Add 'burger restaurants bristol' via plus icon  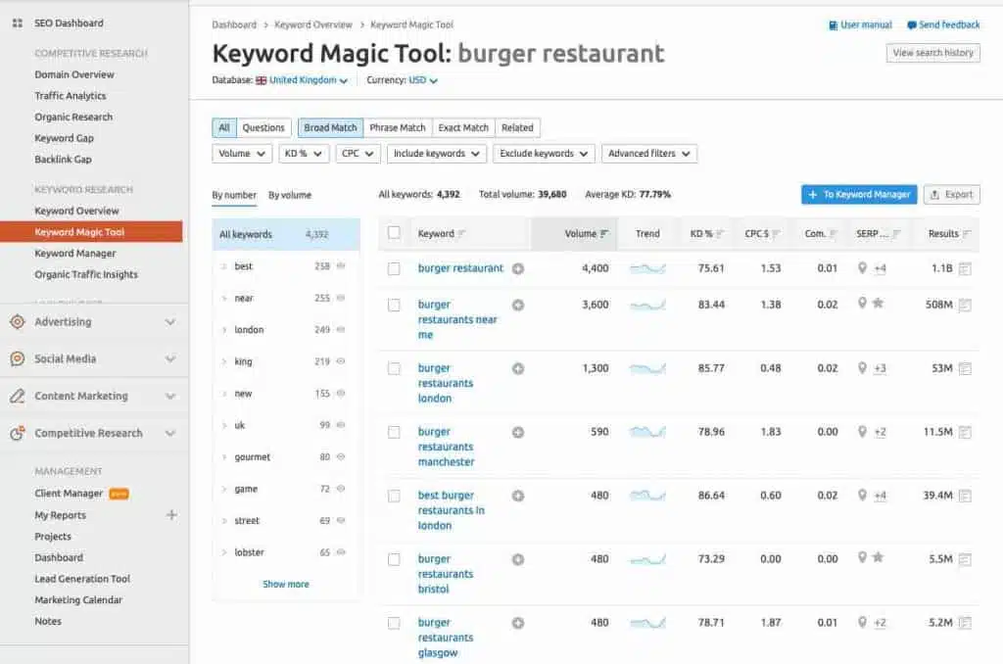coord(518,560)
